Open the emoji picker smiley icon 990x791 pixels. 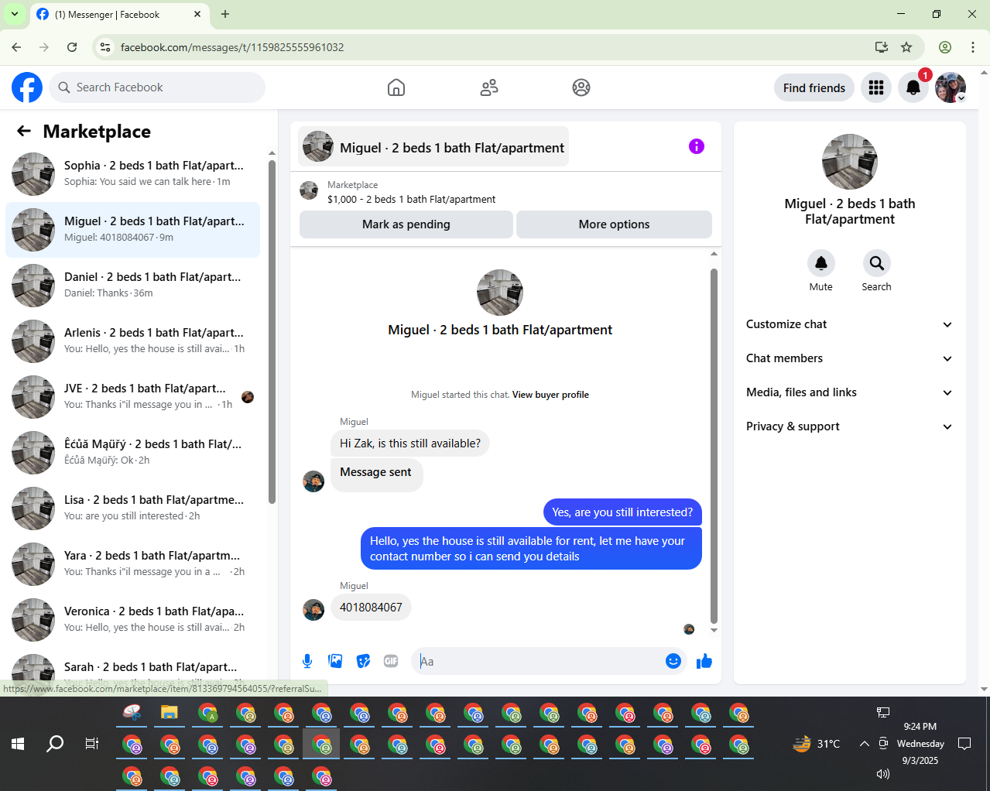point(673,661)
